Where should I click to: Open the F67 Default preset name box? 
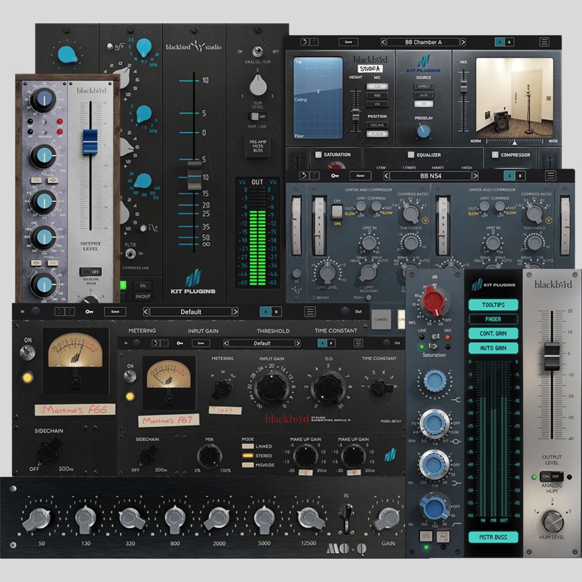261,343
